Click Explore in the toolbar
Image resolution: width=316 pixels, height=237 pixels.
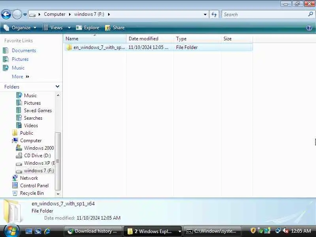pyautogui.click(x=88, y=28)
